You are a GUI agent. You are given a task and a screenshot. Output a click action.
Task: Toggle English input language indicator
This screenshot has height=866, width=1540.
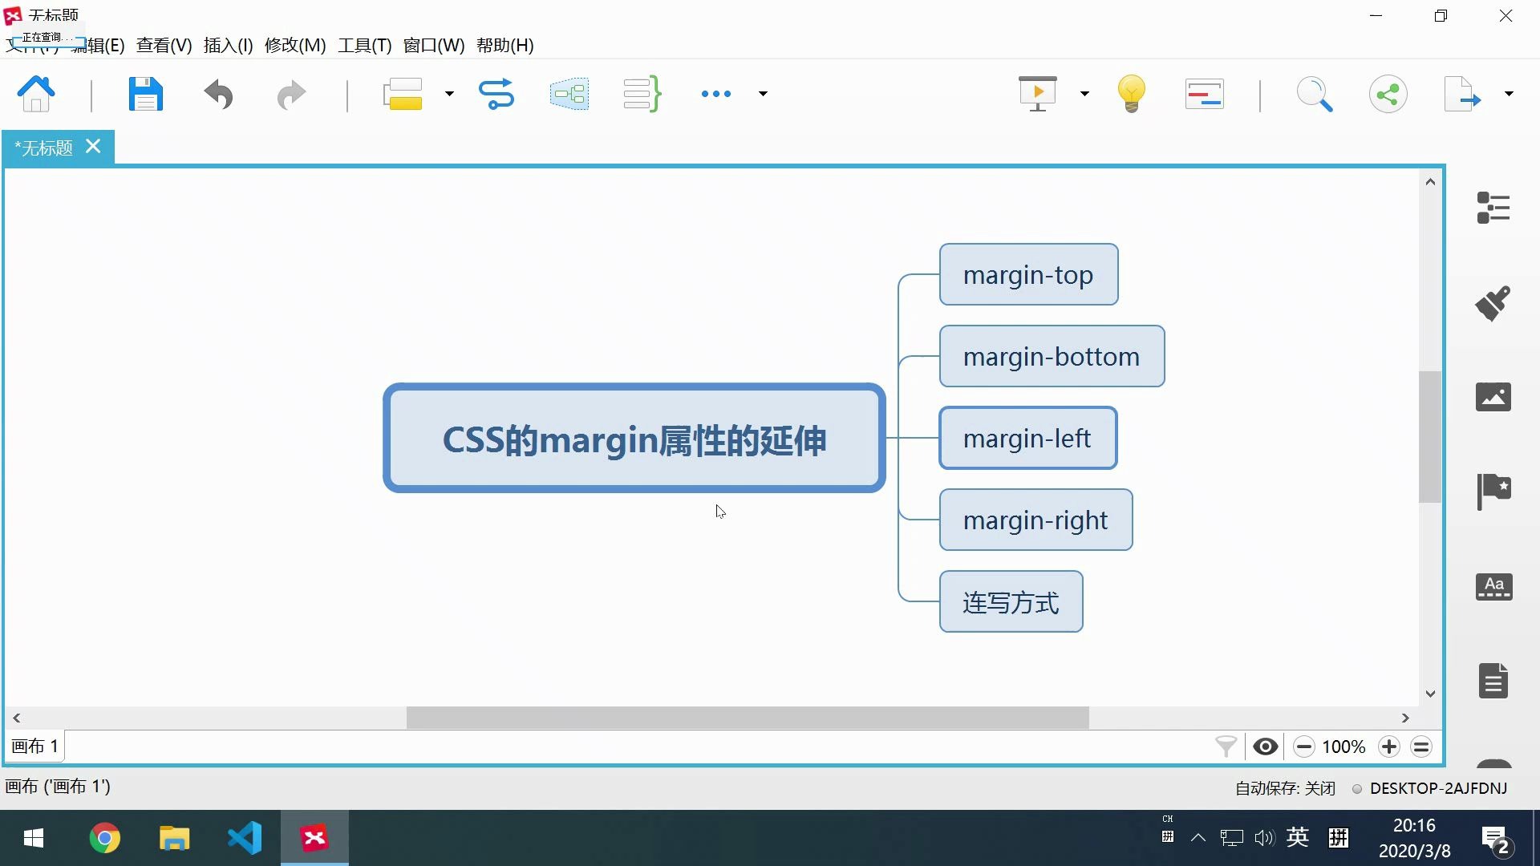1298,838
